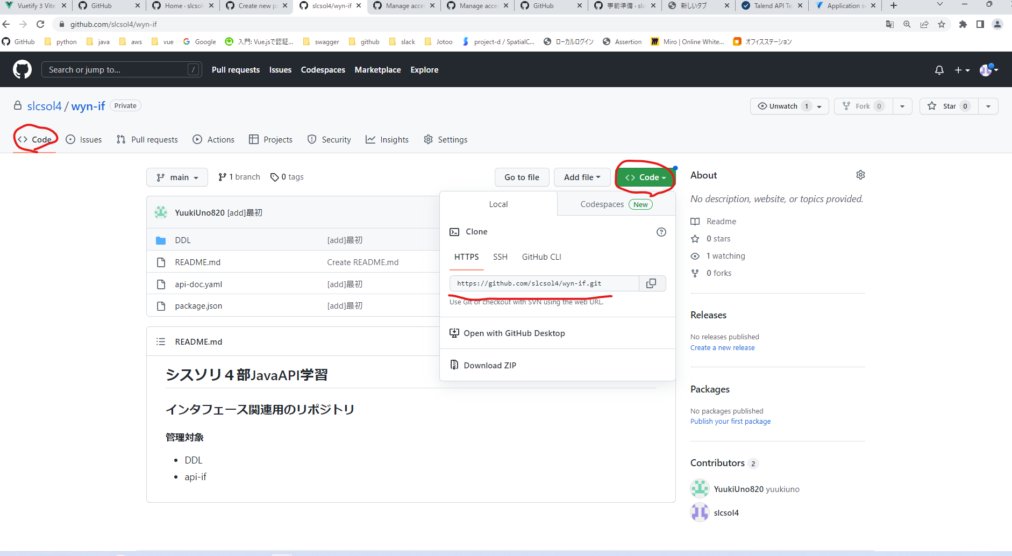Click the Go to file button
The width and height of the screenshot is (1012, 556).
tap(522, 177)
